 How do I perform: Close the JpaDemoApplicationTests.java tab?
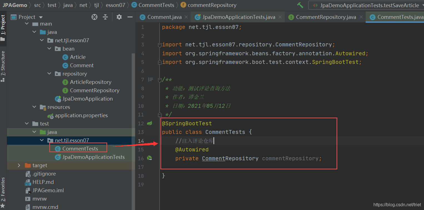[280, 17]
